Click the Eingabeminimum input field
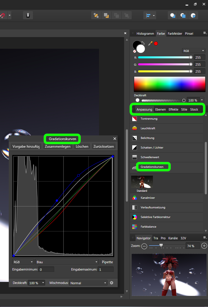The image size is (208, 307). [x=46, y=269]
